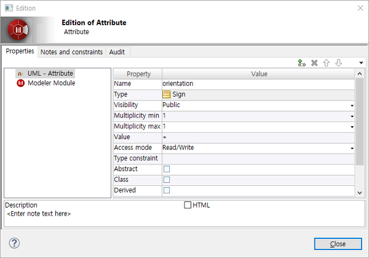Open the Visibility dropdown arrow
369x258 pixels.
pos(352,105)
